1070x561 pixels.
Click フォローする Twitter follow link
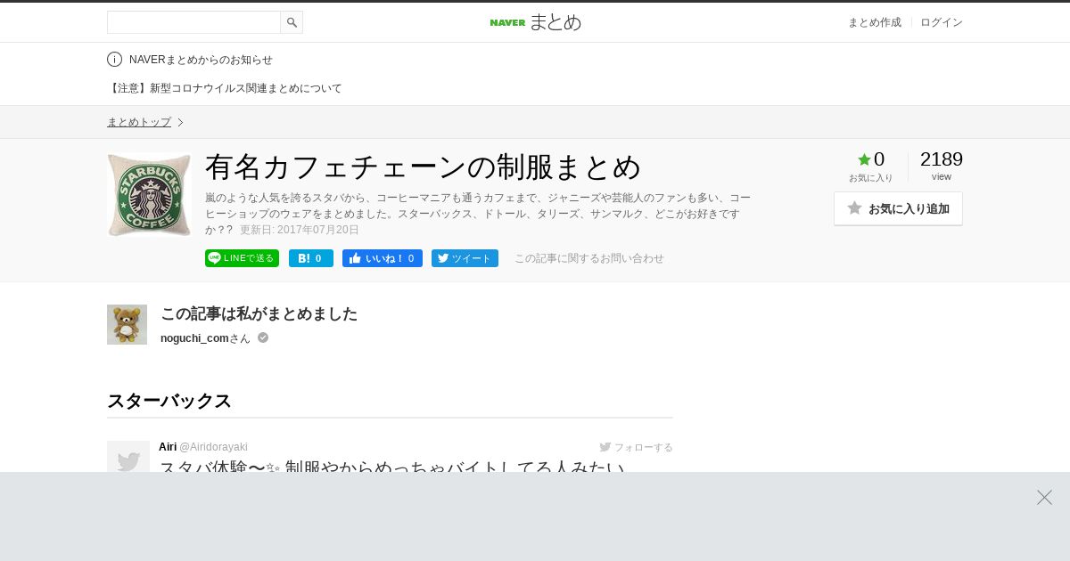tap(636, 447)
